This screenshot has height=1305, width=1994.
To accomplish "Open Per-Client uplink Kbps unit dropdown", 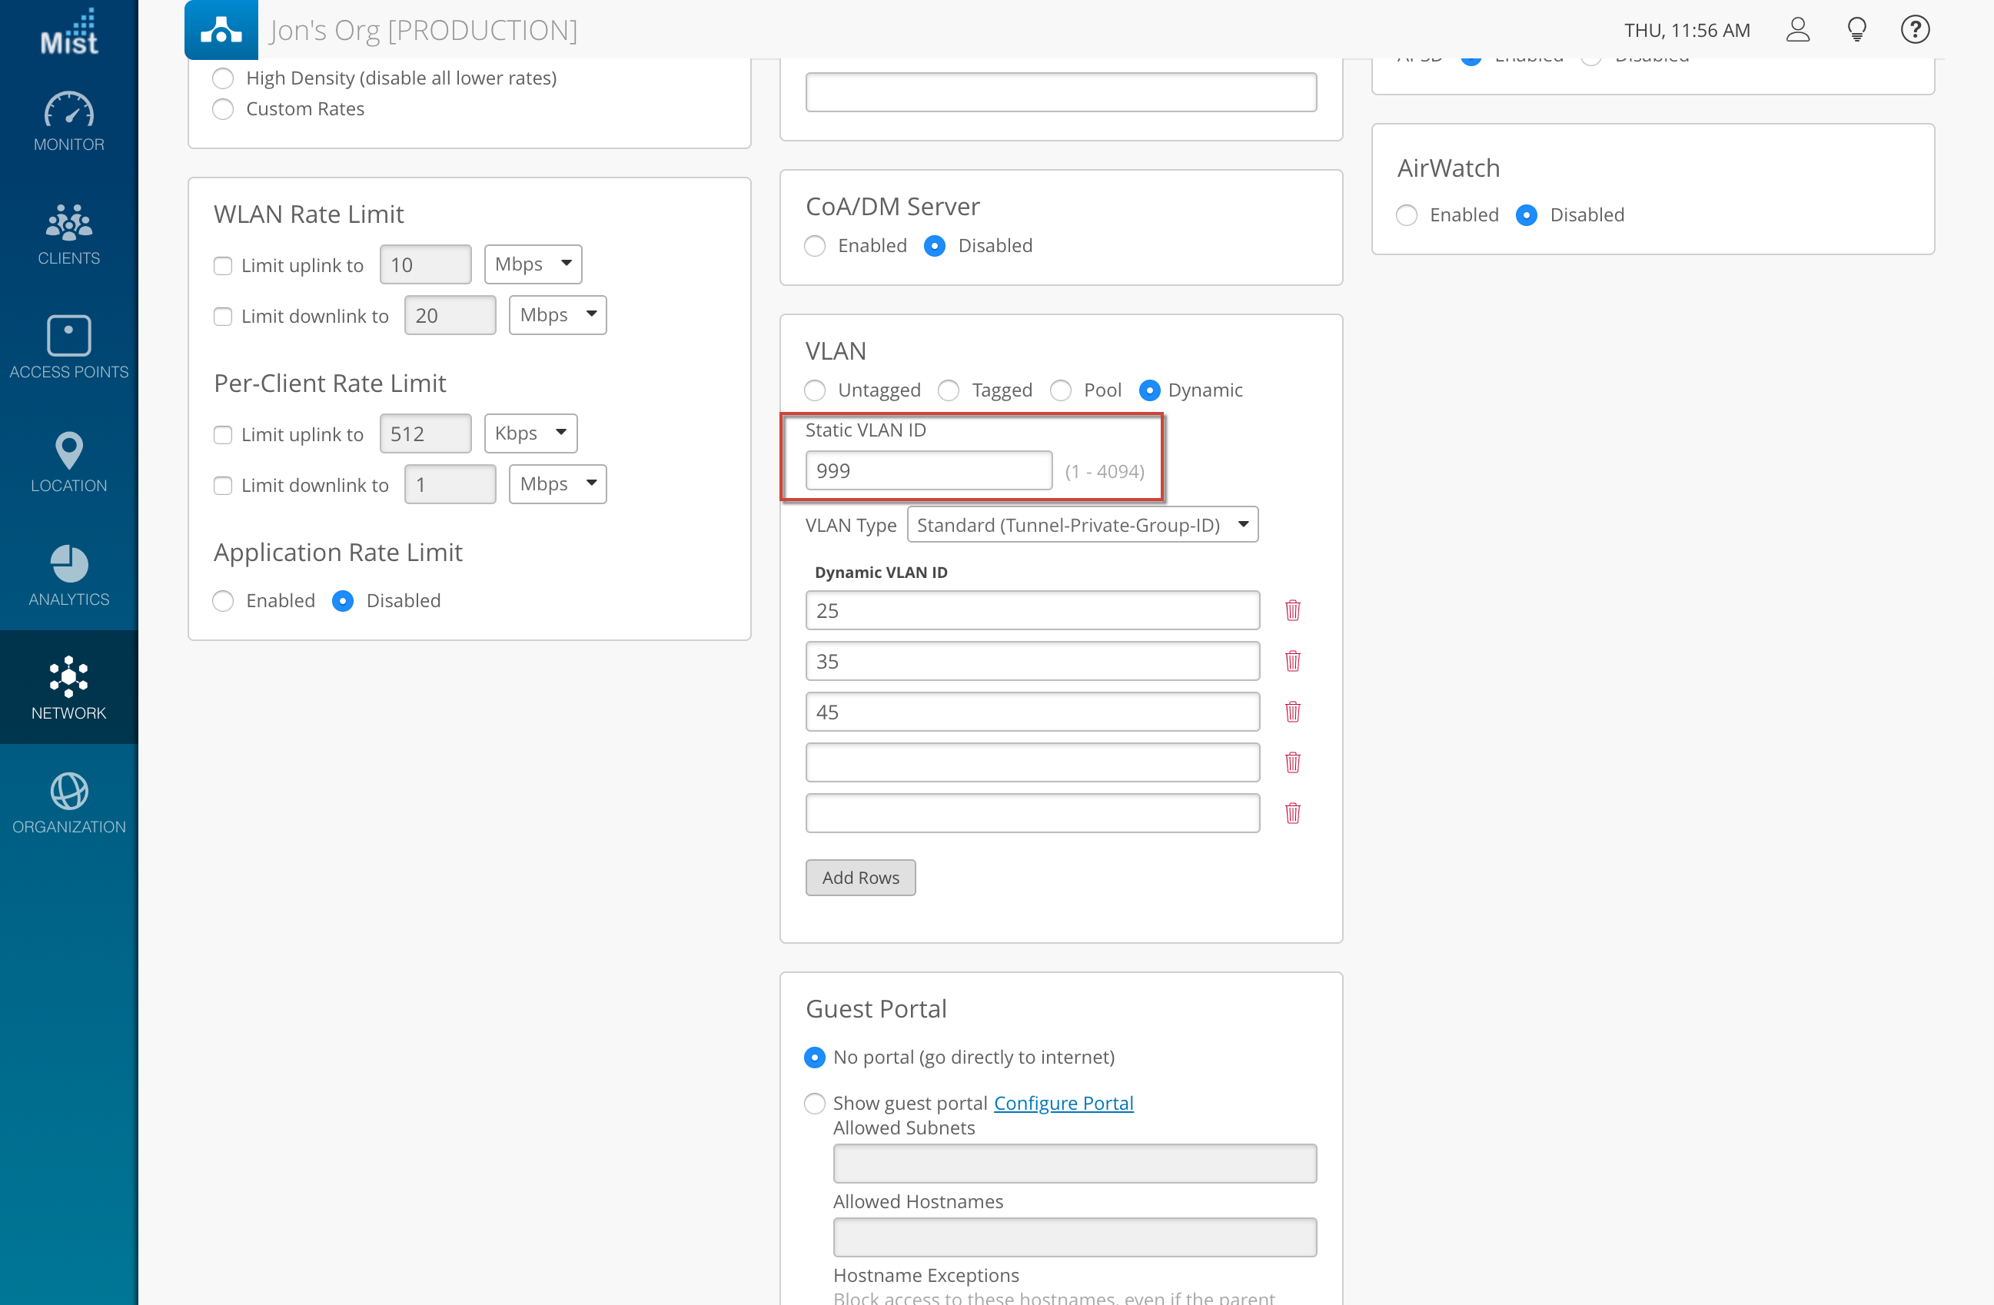I will tap(530, 434).
